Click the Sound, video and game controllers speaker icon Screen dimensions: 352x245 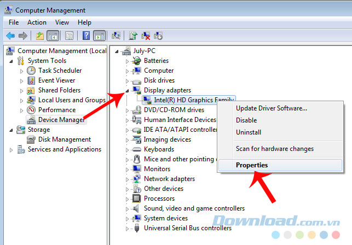tap(136, 208)
